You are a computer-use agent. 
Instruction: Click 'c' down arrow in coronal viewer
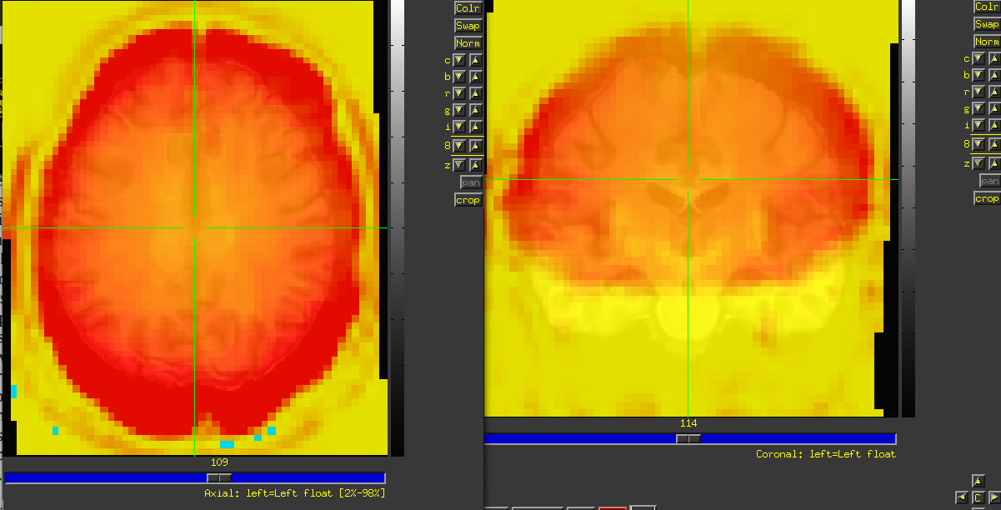(978, 59)
